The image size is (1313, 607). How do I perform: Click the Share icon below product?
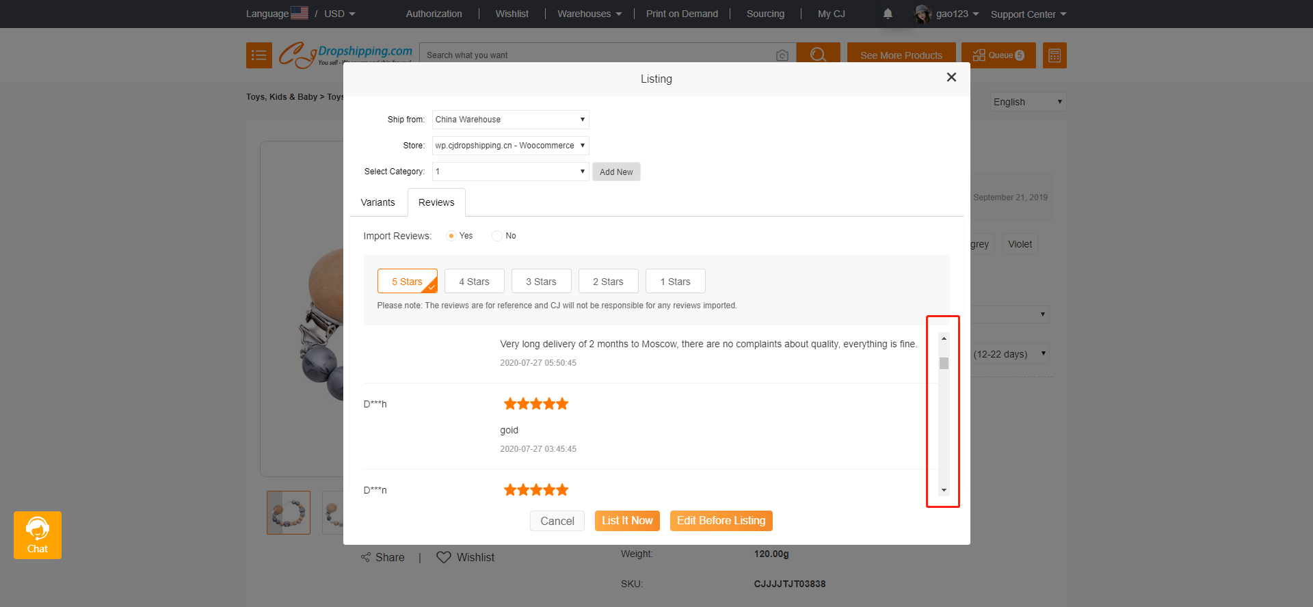point(366,557)
